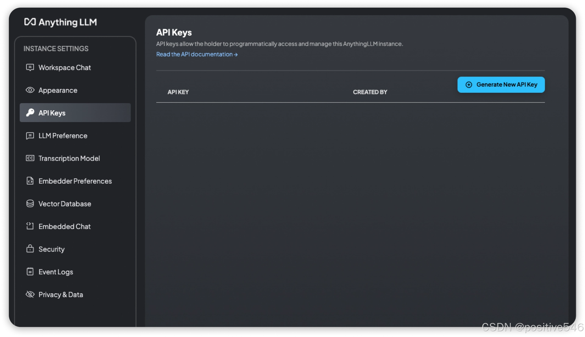Click the API Keys key icon
Viewport: 585px width, 337px height.
tap(30, 113)
